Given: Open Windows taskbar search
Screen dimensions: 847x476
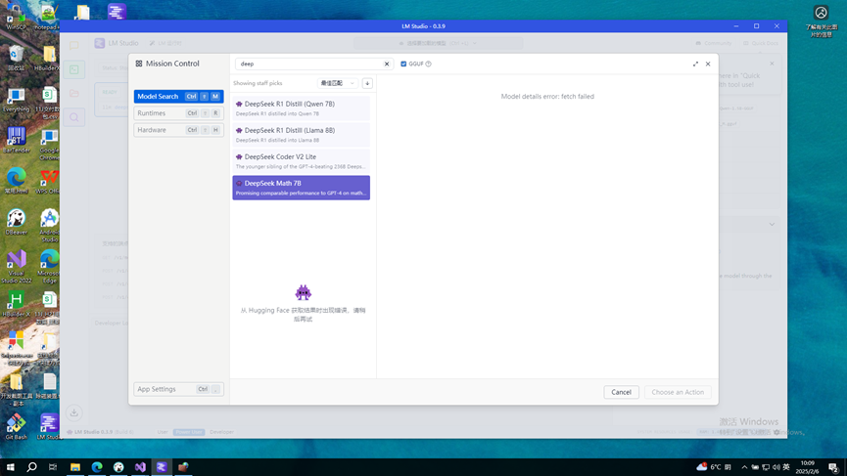Looking at the screenshot, I should pyautogui.click(x=32, y=467).
